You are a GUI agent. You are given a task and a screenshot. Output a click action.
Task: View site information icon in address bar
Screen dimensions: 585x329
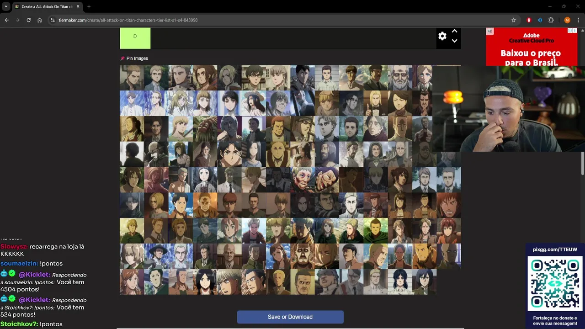pos(53,20)
